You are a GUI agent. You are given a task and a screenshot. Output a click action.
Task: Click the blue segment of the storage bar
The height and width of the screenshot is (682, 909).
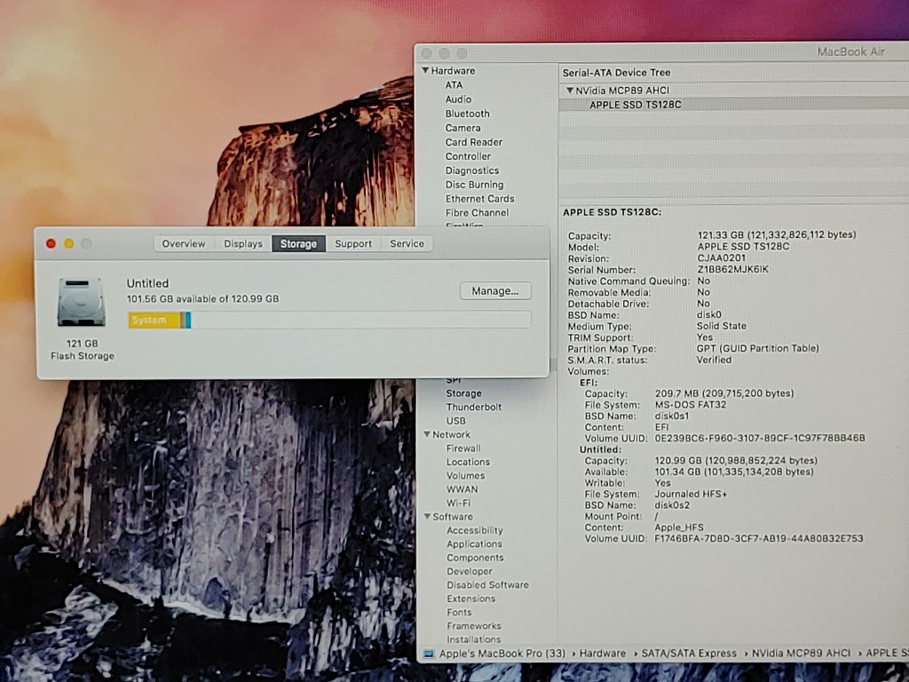(x=188, y=320)
